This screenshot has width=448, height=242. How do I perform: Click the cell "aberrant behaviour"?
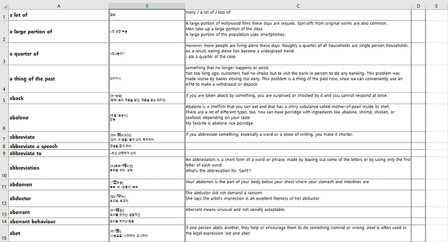[x=58, y=221]
